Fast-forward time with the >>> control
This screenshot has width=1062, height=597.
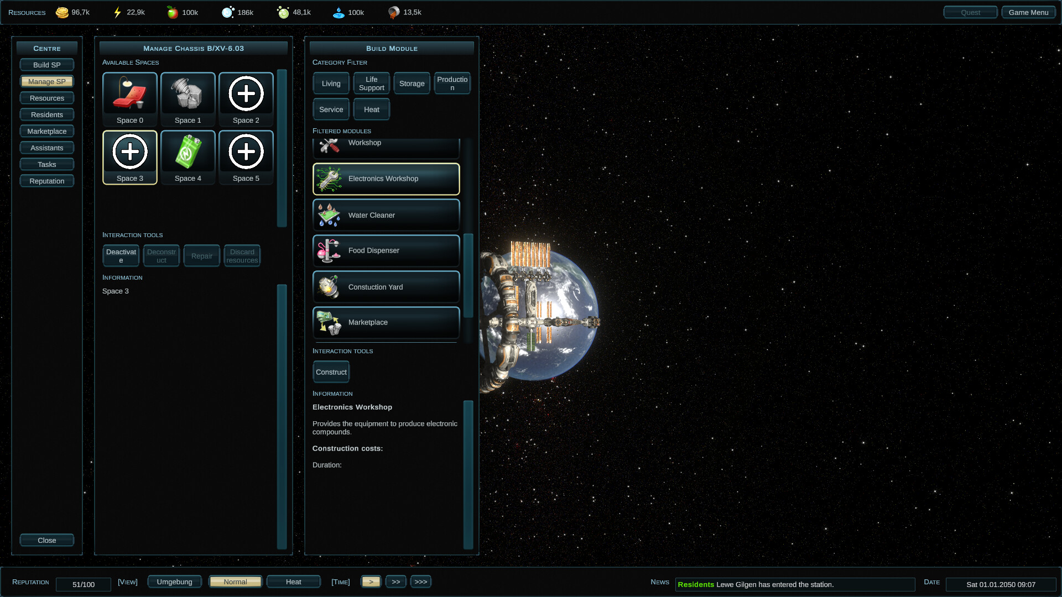coord(420,581)
